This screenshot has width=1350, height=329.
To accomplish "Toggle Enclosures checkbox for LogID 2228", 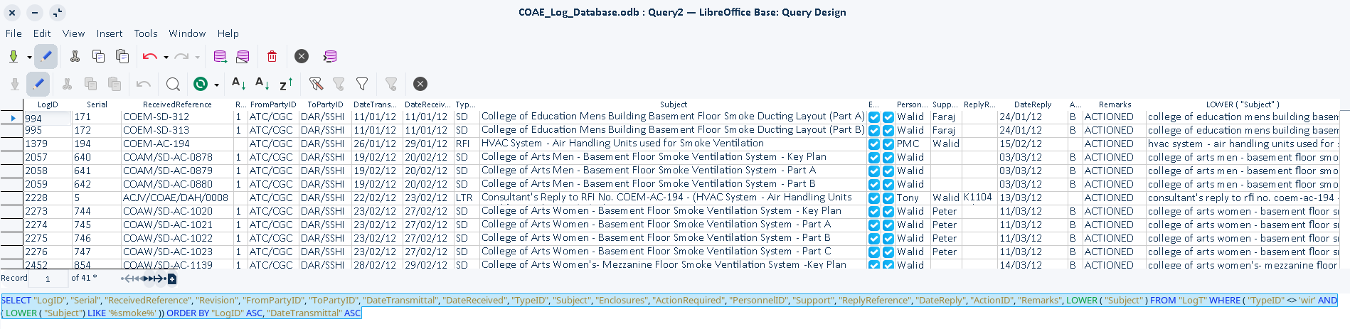I will pos(874,198).
